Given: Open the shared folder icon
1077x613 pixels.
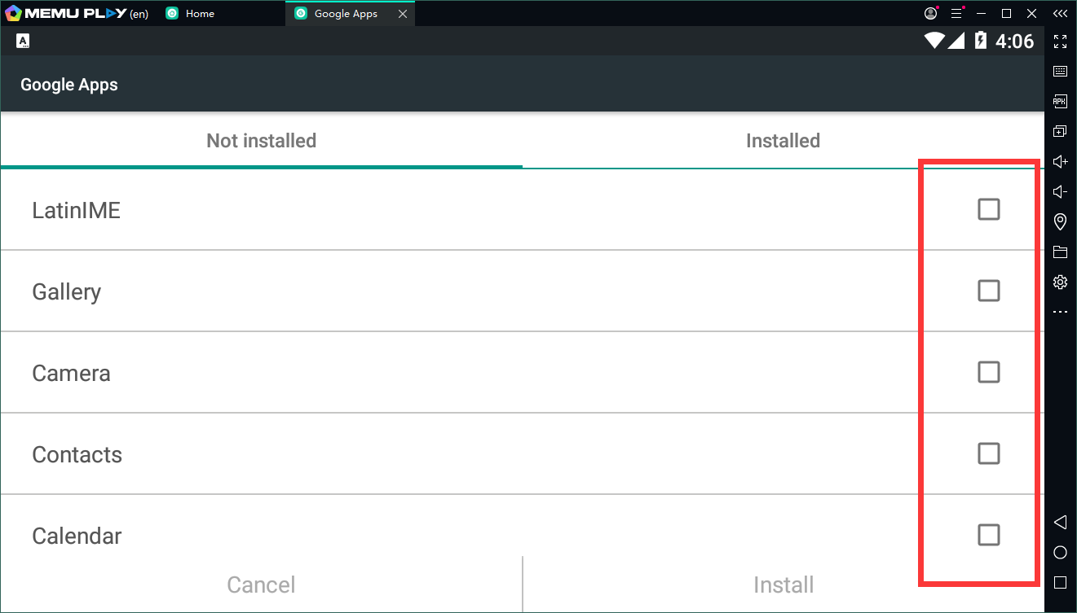Looking at the screenshot, I should [1060, 252].
